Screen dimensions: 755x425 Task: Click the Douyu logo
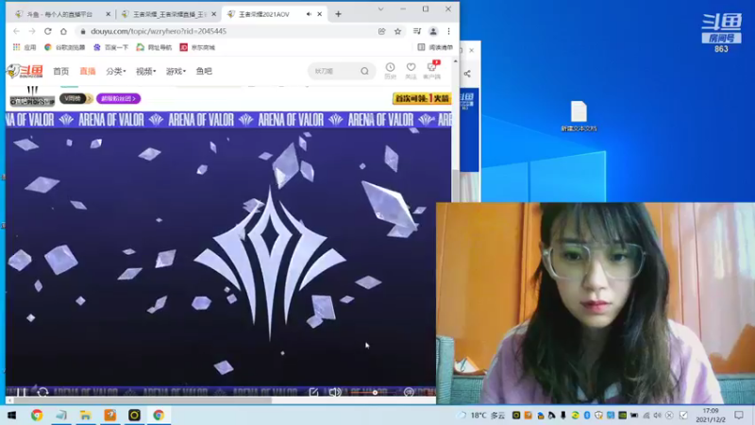(25, 71)
